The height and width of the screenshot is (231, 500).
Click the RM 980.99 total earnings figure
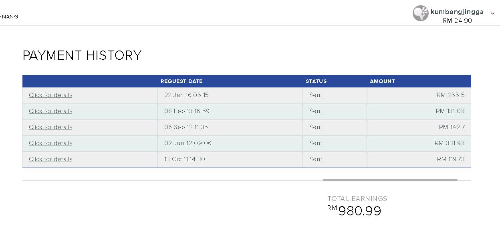359,211
